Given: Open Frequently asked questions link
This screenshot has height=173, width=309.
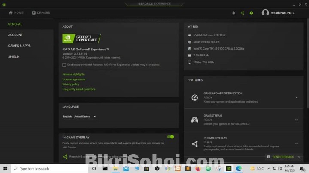Looking at the screenshot, I should pyautogui.click(x=79, y=89).
